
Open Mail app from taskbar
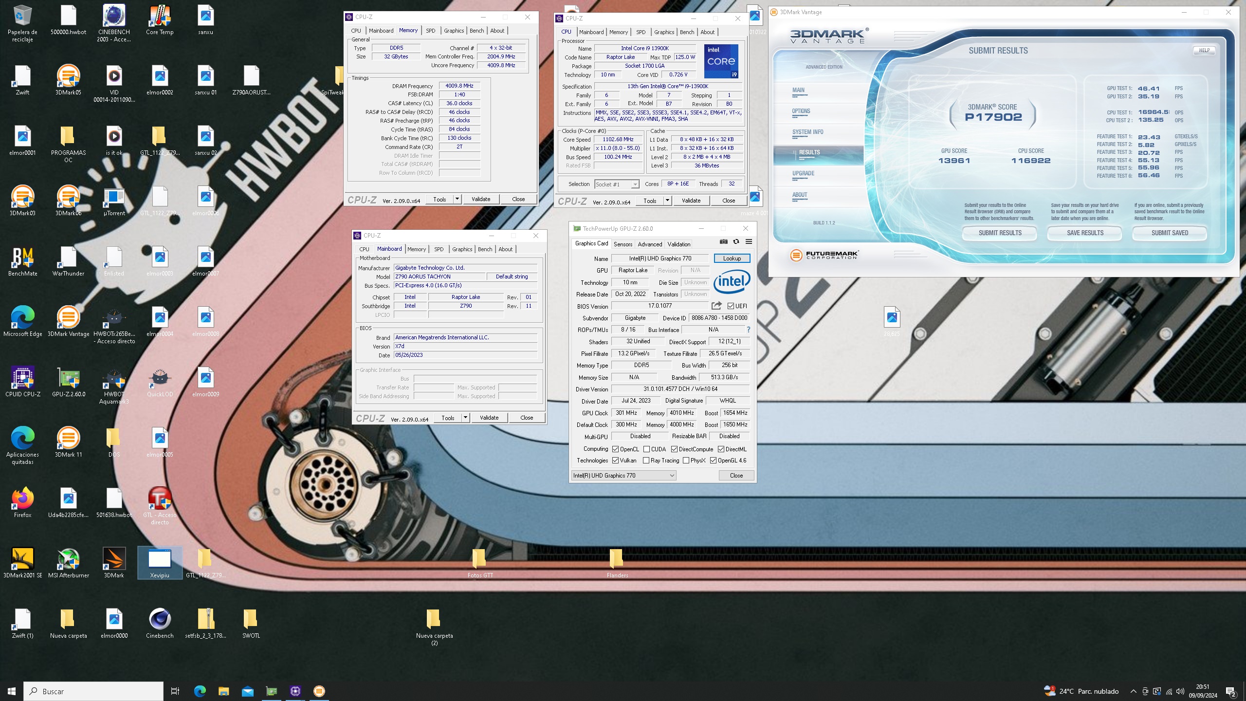point(247,691)
